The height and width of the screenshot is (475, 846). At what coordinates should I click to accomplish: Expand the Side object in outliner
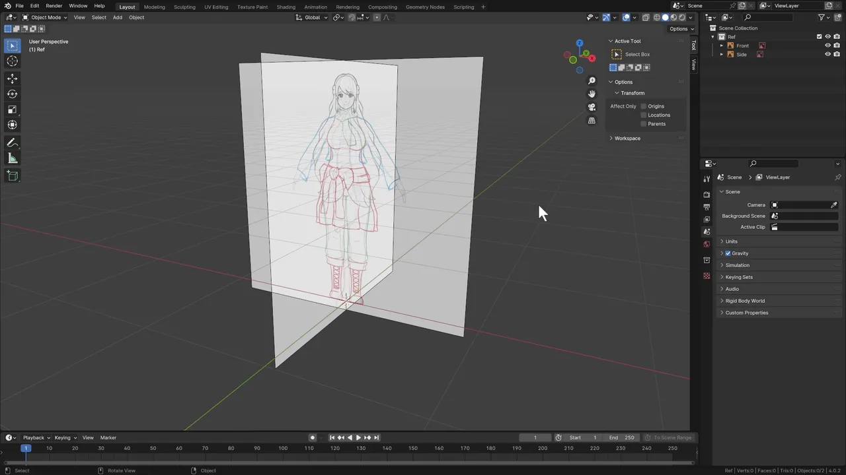[x=721, y=55]
